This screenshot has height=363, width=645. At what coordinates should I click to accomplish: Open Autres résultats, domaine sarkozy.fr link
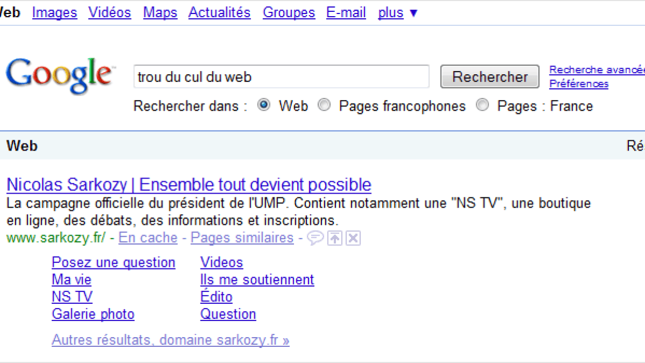170,340
